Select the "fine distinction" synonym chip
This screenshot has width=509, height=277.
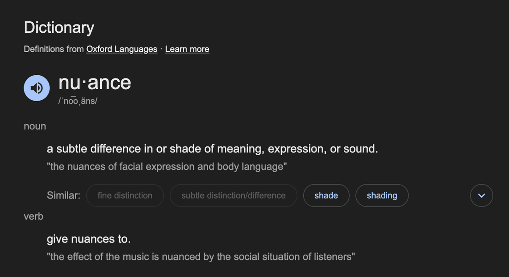[x=125, y=195]
